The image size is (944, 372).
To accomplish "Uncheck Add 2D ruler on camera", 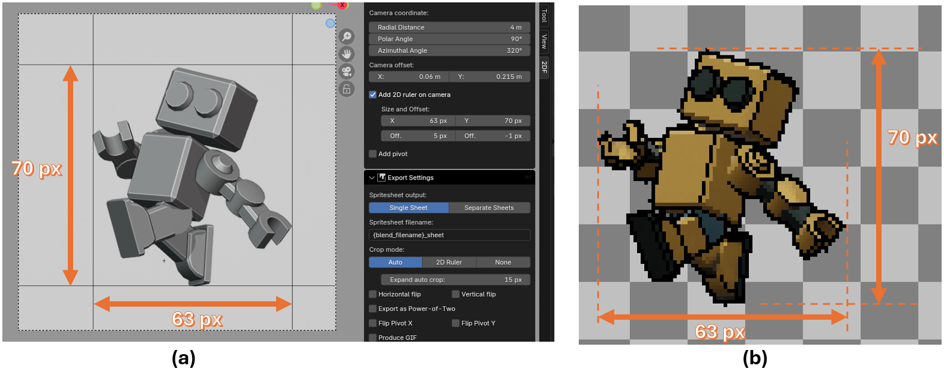I will (373, 94).
